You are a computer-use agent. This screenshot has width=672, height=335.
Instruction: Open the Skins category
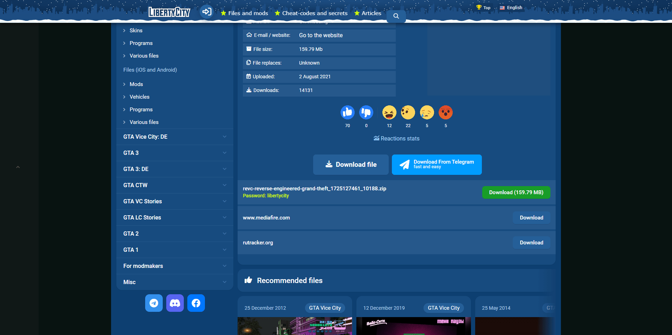tap(136, 31)
